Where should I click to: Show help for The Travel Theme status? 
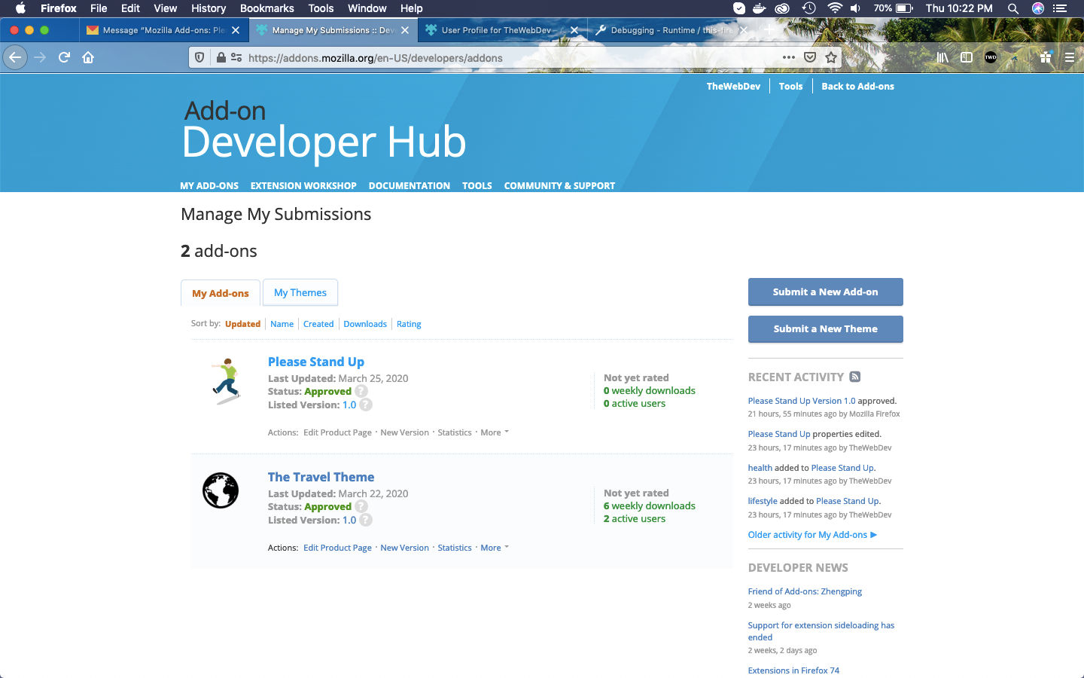tap(361, 506)
